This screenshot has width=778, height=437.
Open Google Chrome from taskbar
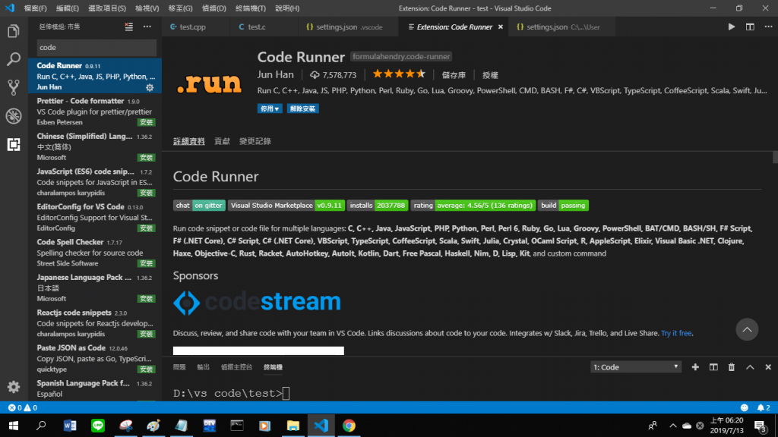click(349, 426)
